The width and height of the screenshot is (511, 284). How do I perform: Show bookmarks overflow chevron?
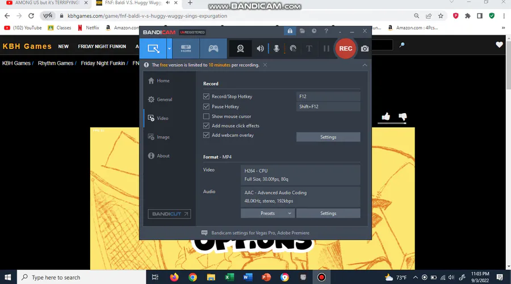pos(503,28)
